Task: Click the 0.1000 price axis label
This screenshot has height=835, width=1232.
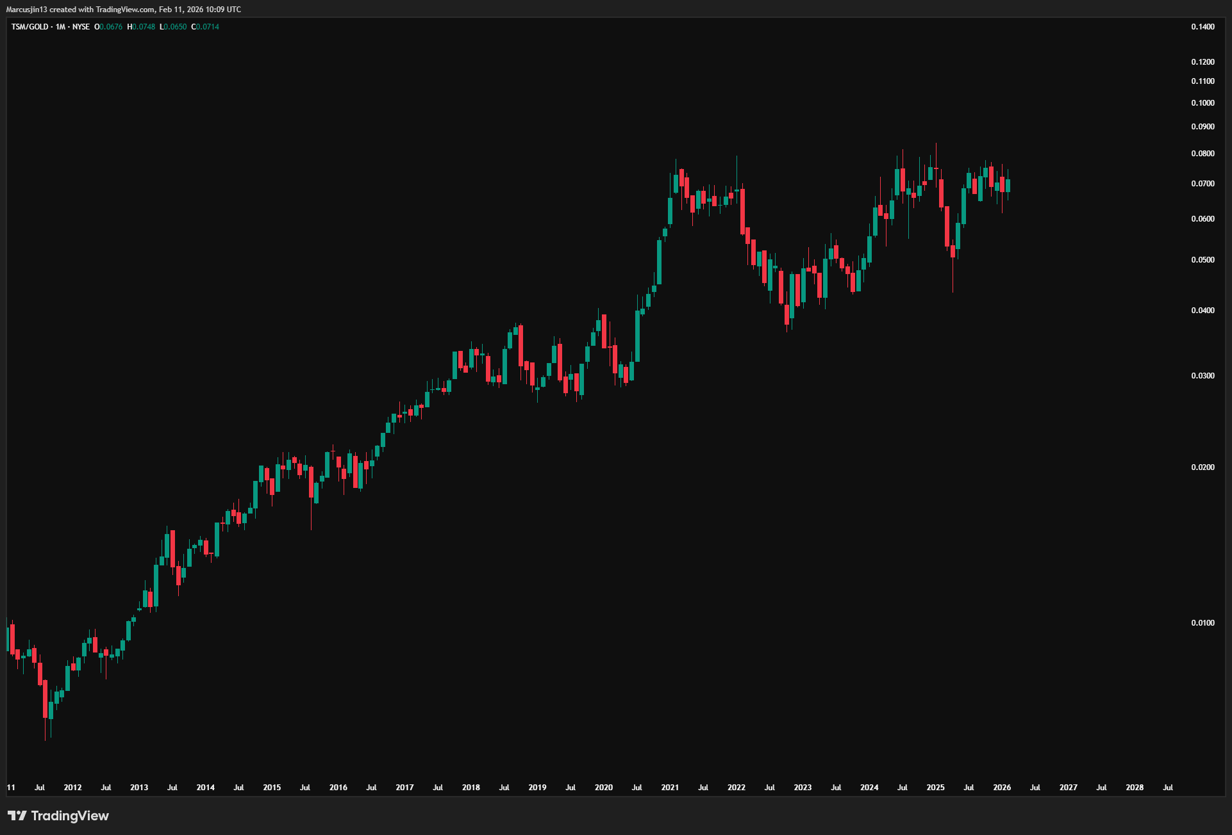Action: pos(1203,103)
